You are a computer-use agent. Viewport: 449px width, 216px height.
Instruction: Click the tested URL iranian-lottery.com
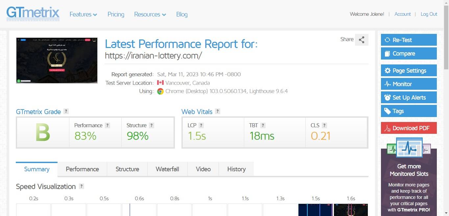pyautogui.click(x=154, y=56)
